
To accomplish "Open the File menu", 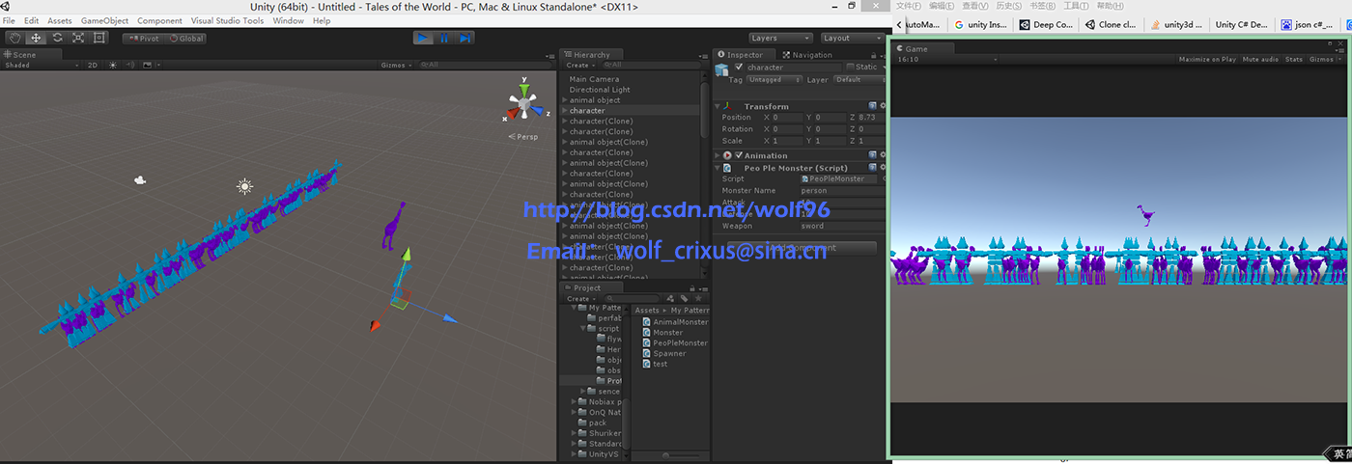I will tap(9, 20).
